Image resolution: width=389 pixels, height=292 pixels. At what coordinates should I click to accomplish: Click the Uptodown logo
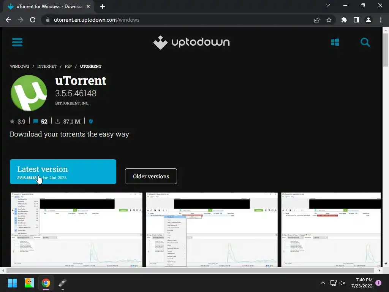tap(191, 42)
